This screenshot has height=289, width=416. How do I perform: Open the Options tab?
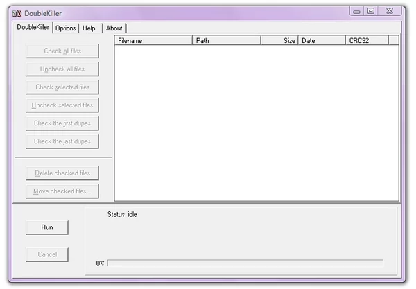point(66,28)
